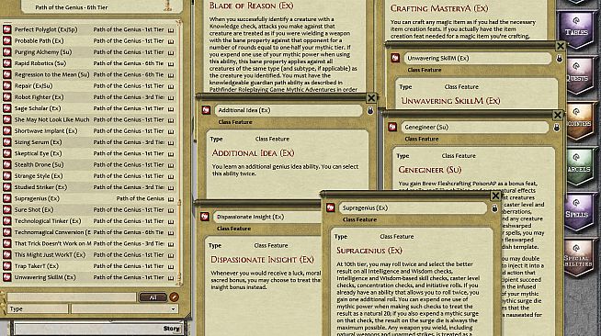601x336 pixels.
Task: Close the Additional Idea window
Action: click(x=371, y=98)
